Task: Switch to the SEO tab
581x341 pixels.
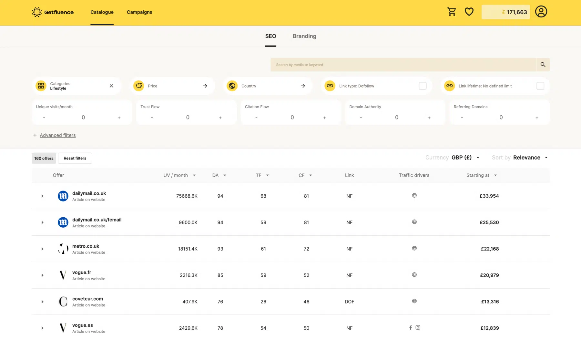Action: tap(270, 36)
